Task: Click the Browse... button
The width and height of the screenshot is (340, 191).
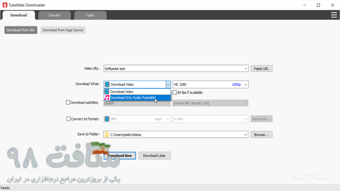Action: [261, 135]
